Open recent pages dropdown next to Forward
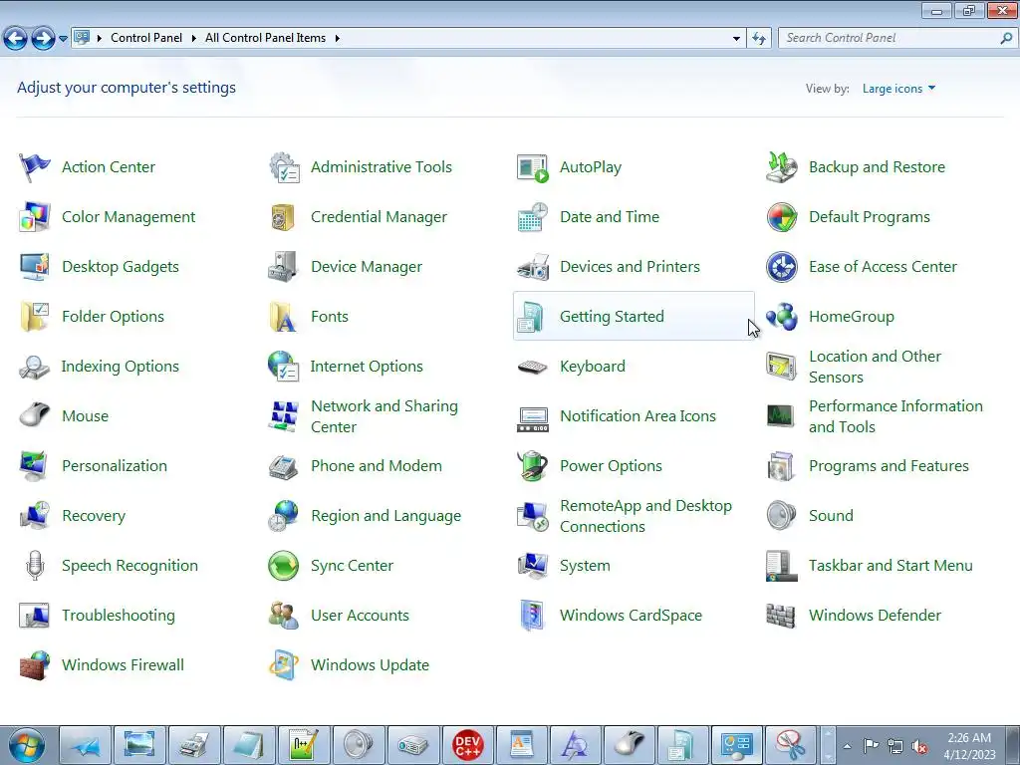Screen dimensions: 1020x765 pyautogui.click(x=63, y=39)
